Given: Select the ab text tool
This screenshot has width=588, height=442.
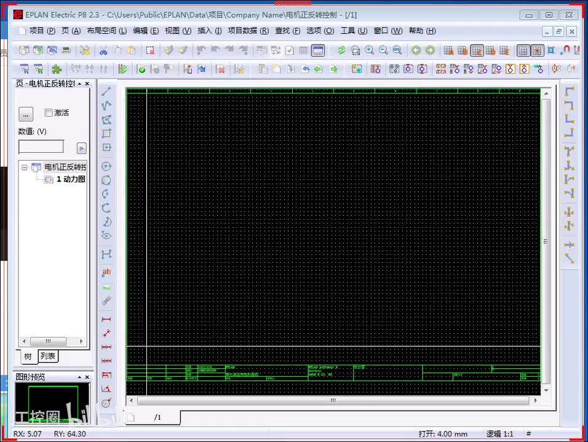Looking at the screenshot, I should (x=106, y=272).
